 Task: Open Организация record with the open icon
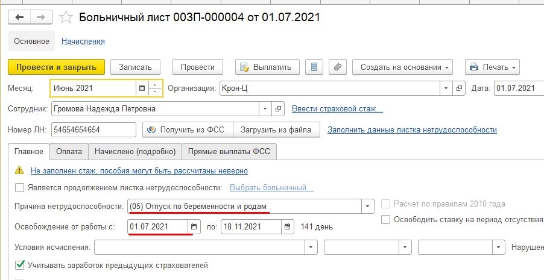pos(460,89)
